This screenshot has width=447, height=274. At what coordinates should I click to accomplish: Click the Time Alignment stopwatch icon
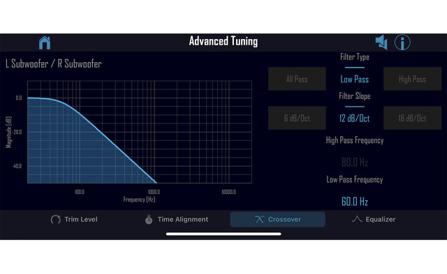pyautogui.click(x=149, y=220)
